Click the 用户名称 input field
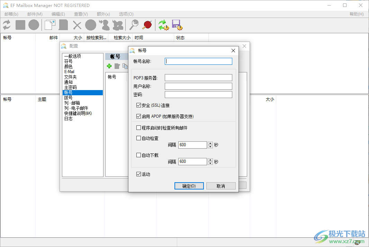 pos(198,86)
